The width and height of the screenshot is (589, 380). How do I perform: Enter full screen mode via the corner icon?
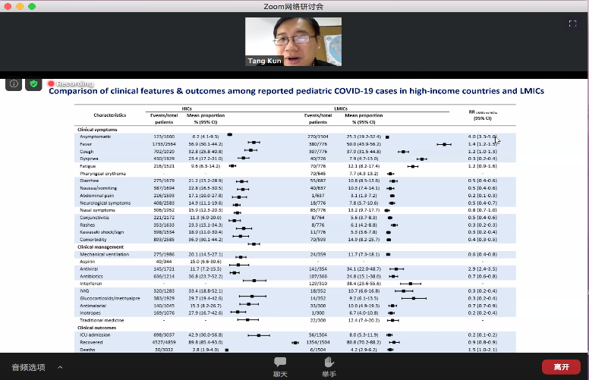coord(572,24)
